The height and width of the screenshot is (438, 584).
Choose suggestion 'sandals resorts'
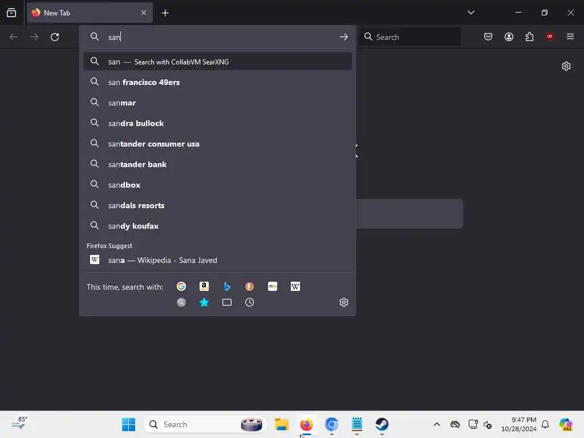point(217,205)
